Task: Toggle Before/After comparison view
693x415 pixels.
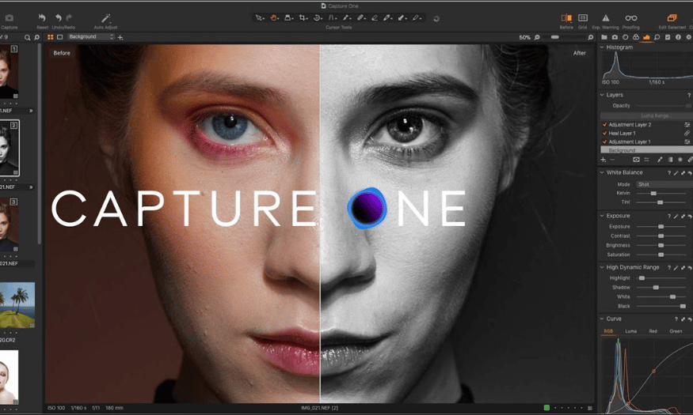Action: point(566,17)
